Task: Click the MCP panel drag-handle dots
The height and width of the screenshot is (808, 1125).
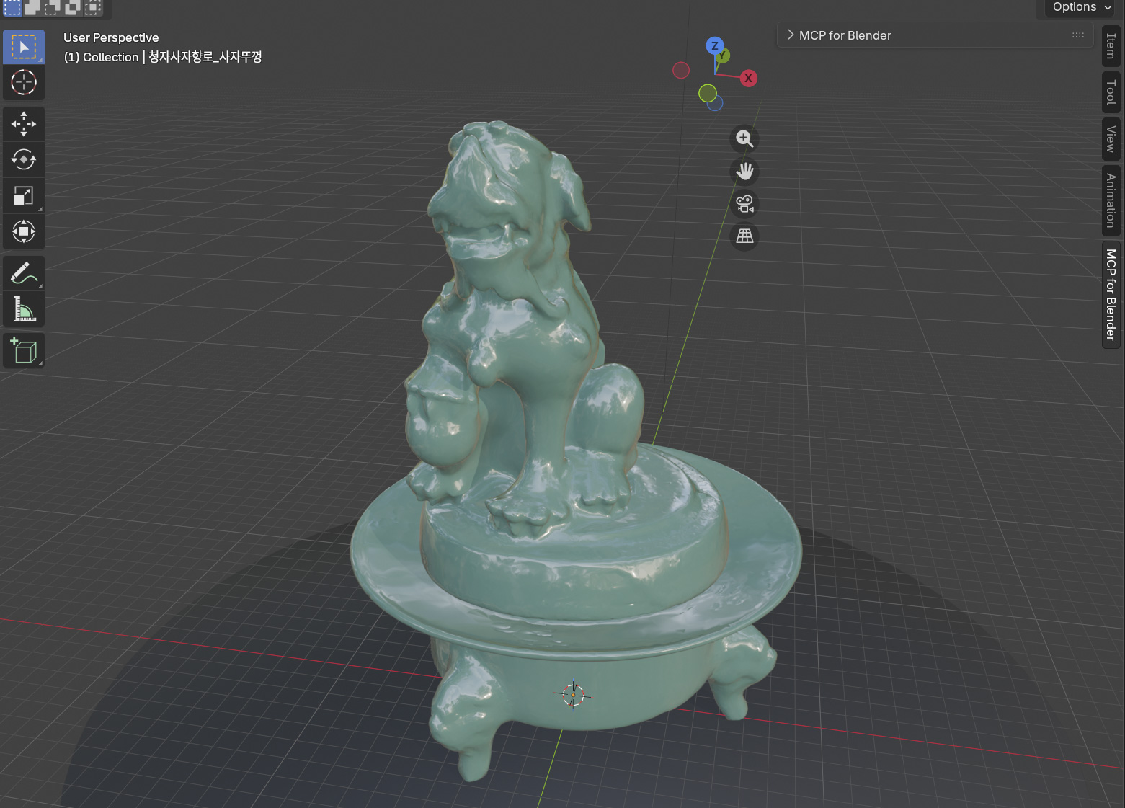Action: pos(1078,35)
